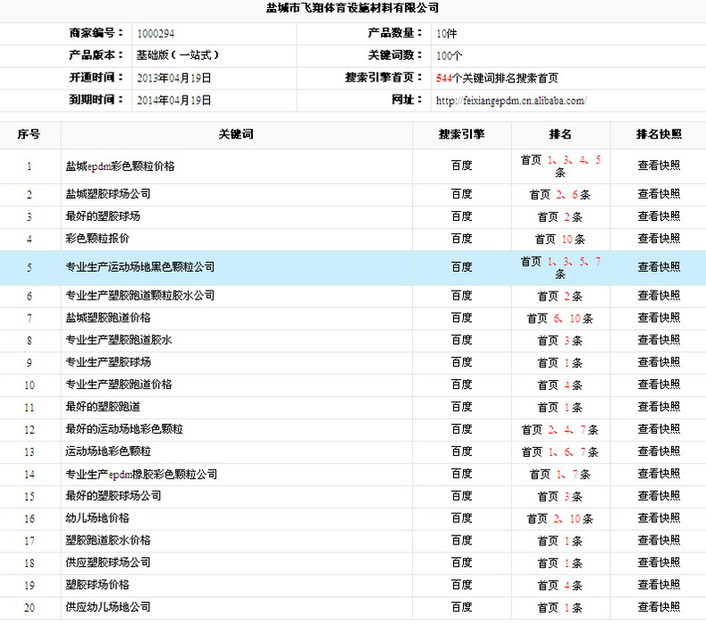The height and width of the screenshot is (625, 706).
Task: Open 查看快照 for 盐城塑胶球场公司
Action: coord(659,194)
